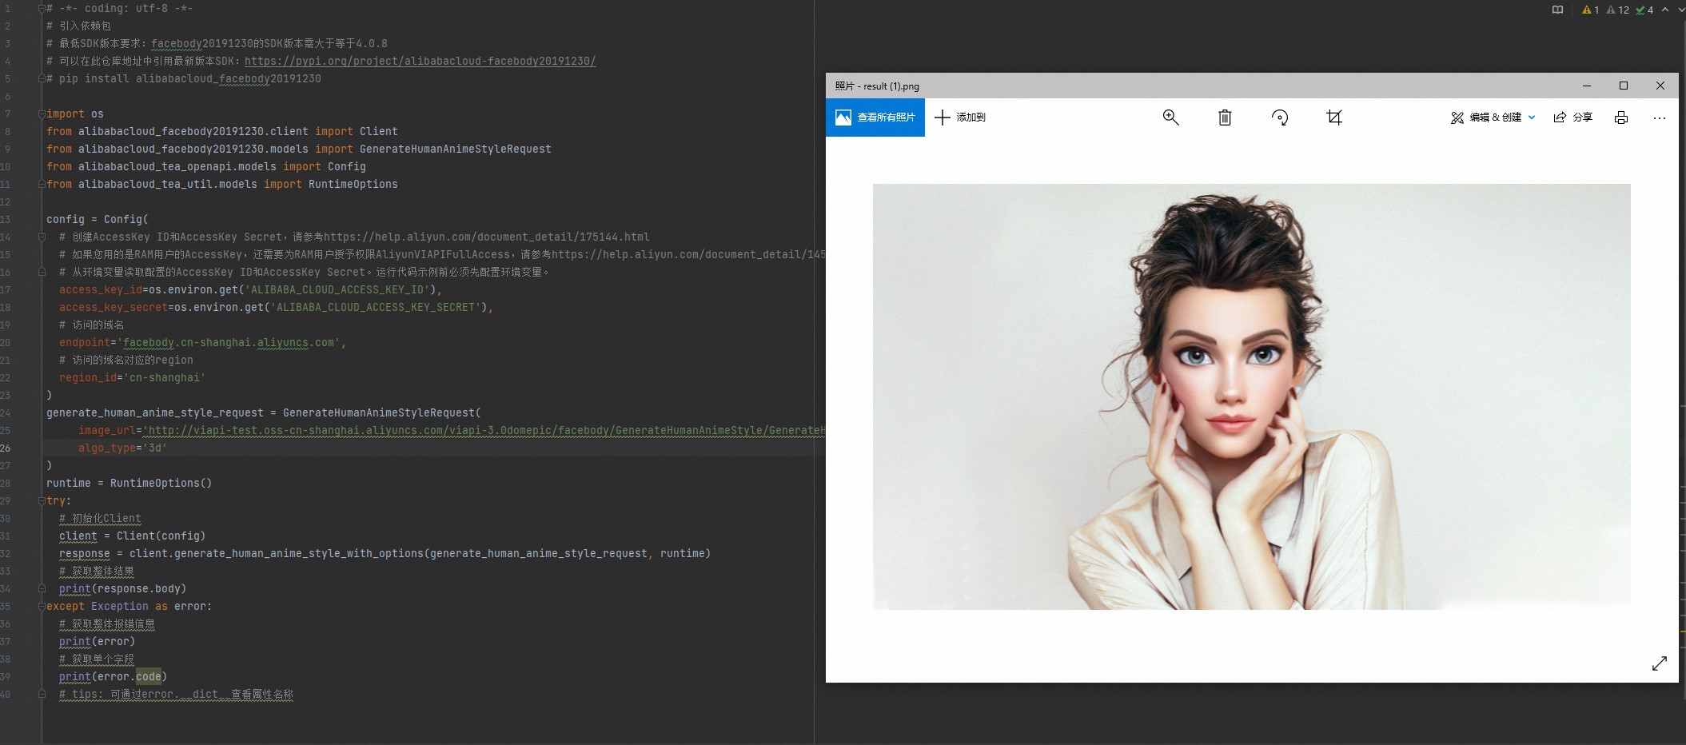The height and width of the screenshot is (745, 1686).
Task: Click the fold end marker at line 11
Action: [x=42, y=184]
